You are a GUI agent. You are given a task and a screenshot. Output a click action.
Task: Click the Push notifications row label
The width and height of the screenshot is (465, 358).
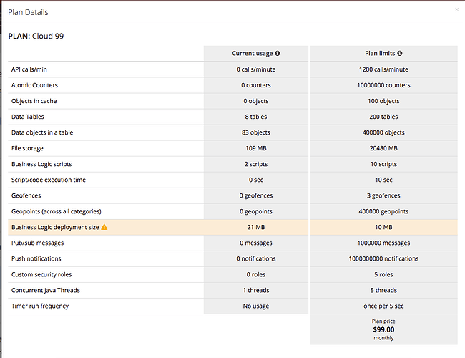[36, 258]
